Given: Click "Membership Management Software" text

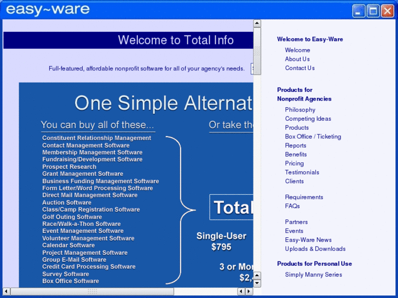Looking at the screenshot, I should pyautogui.click(x=92, y=153).
